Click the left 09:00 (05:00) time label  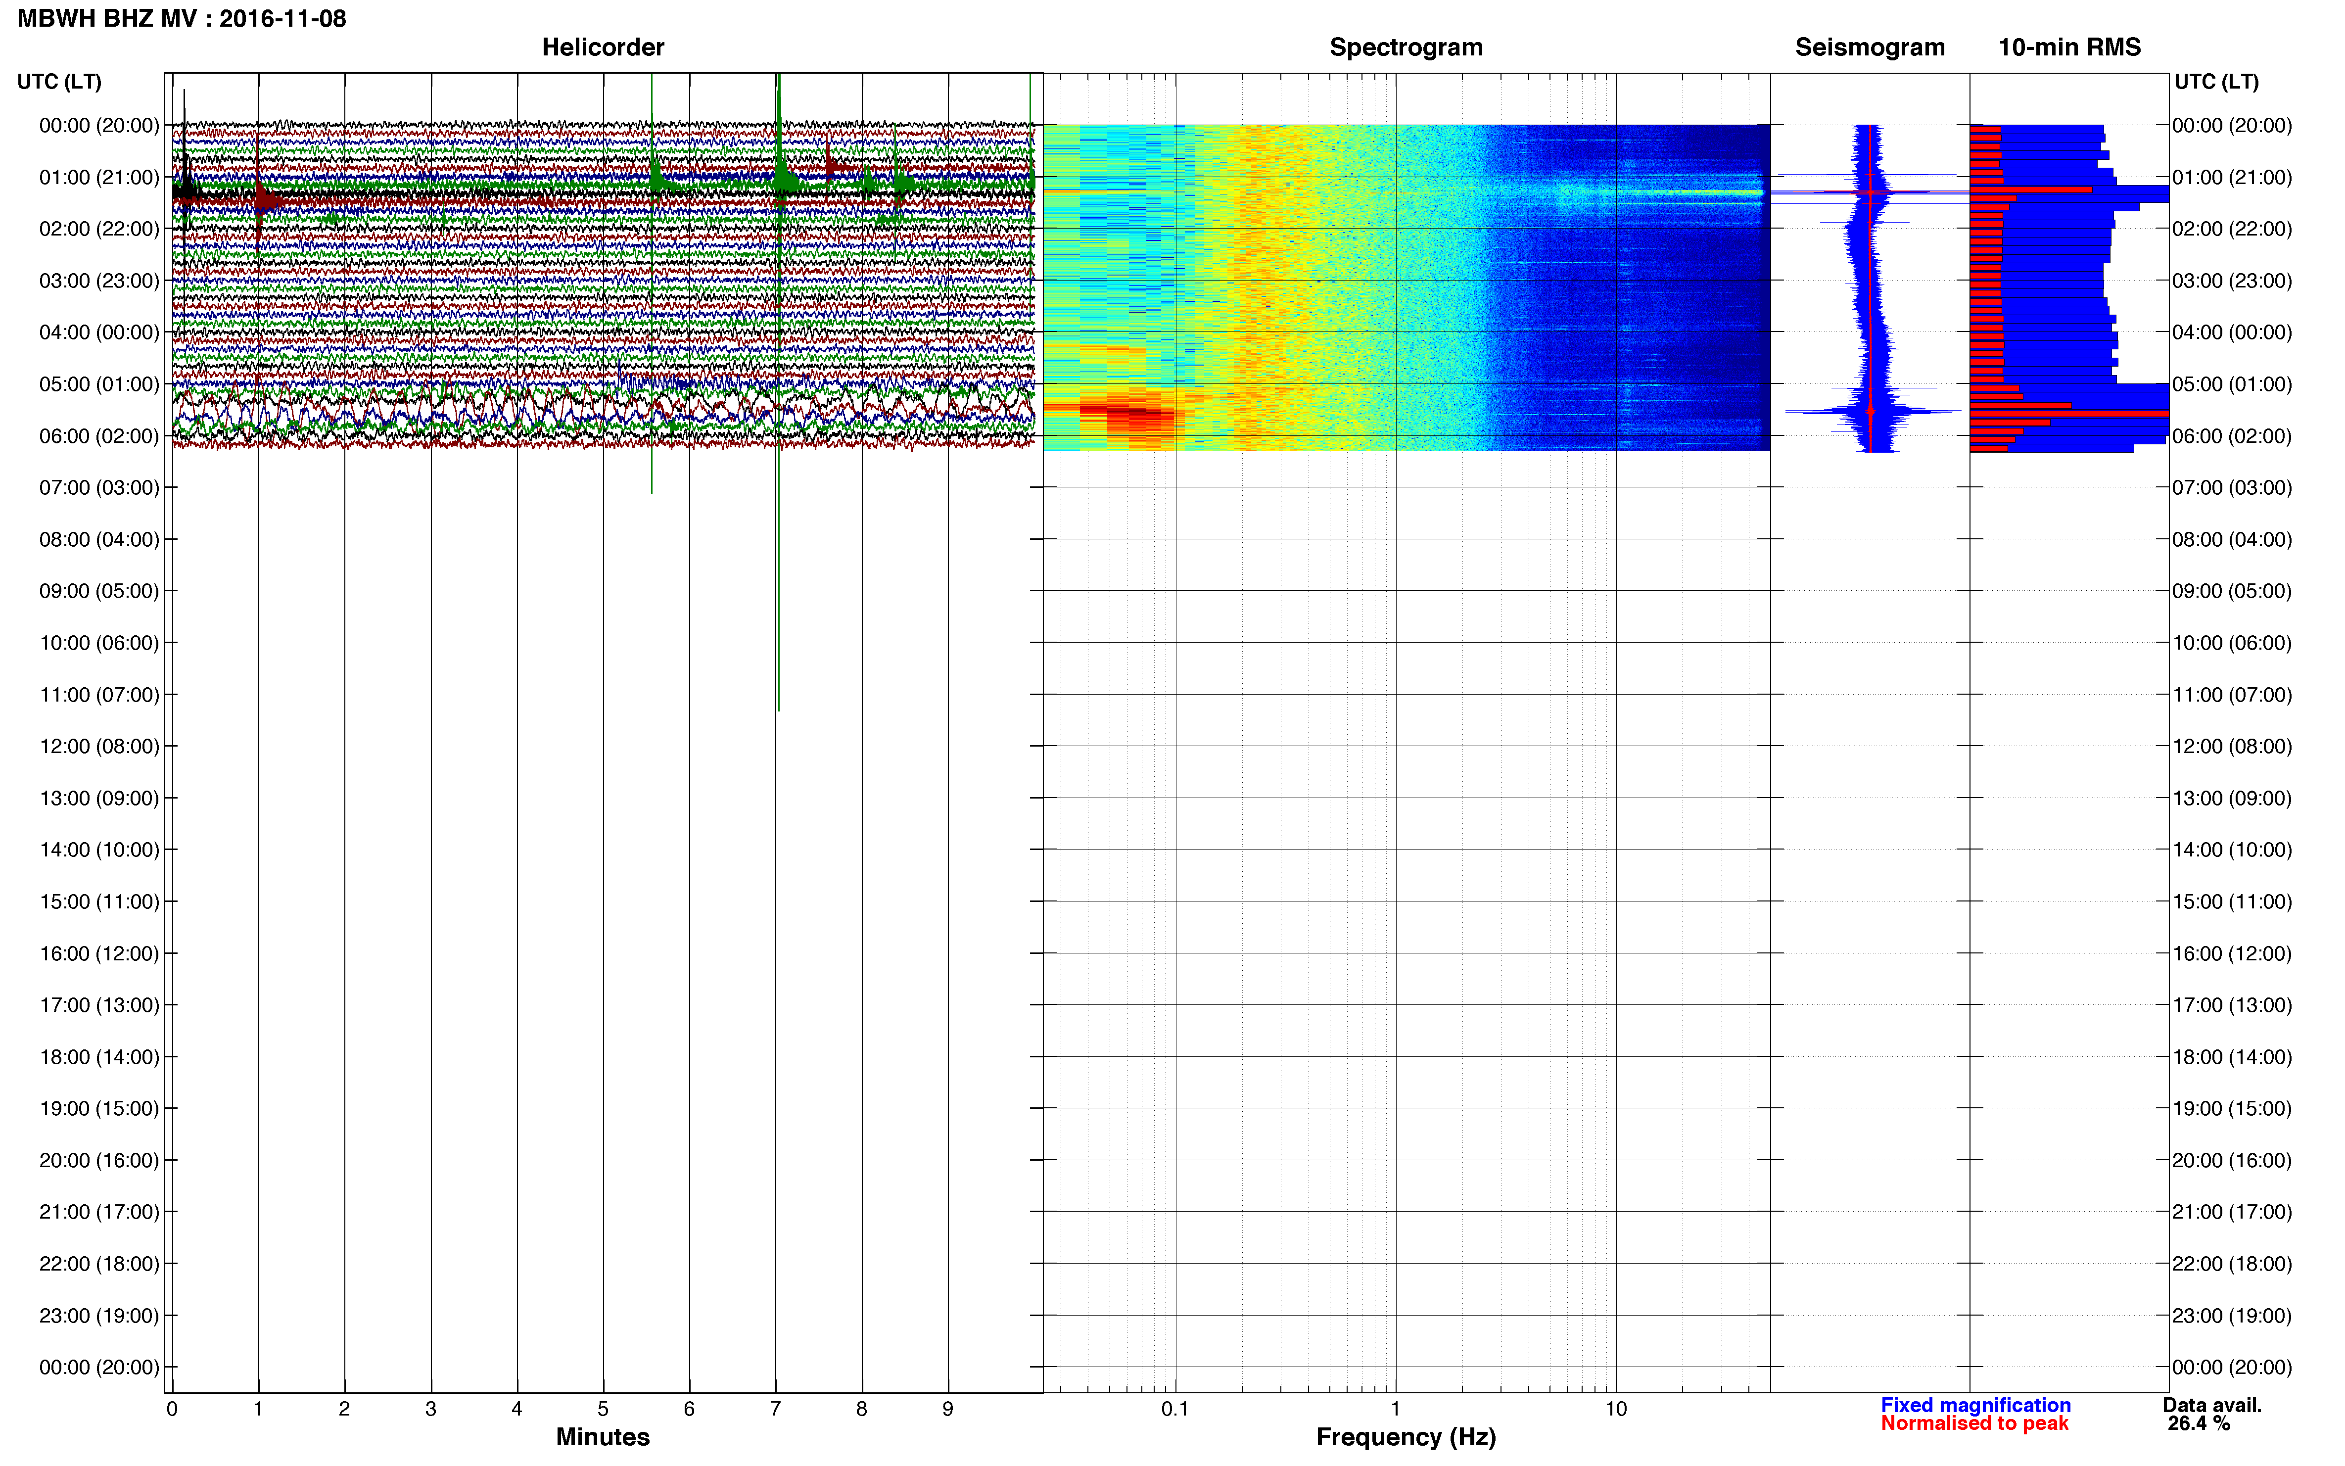coord(99,591)
